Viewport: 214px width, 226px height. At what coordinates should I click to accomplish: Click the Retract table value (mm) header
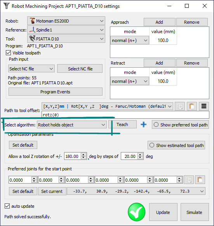tap(163, 72)
